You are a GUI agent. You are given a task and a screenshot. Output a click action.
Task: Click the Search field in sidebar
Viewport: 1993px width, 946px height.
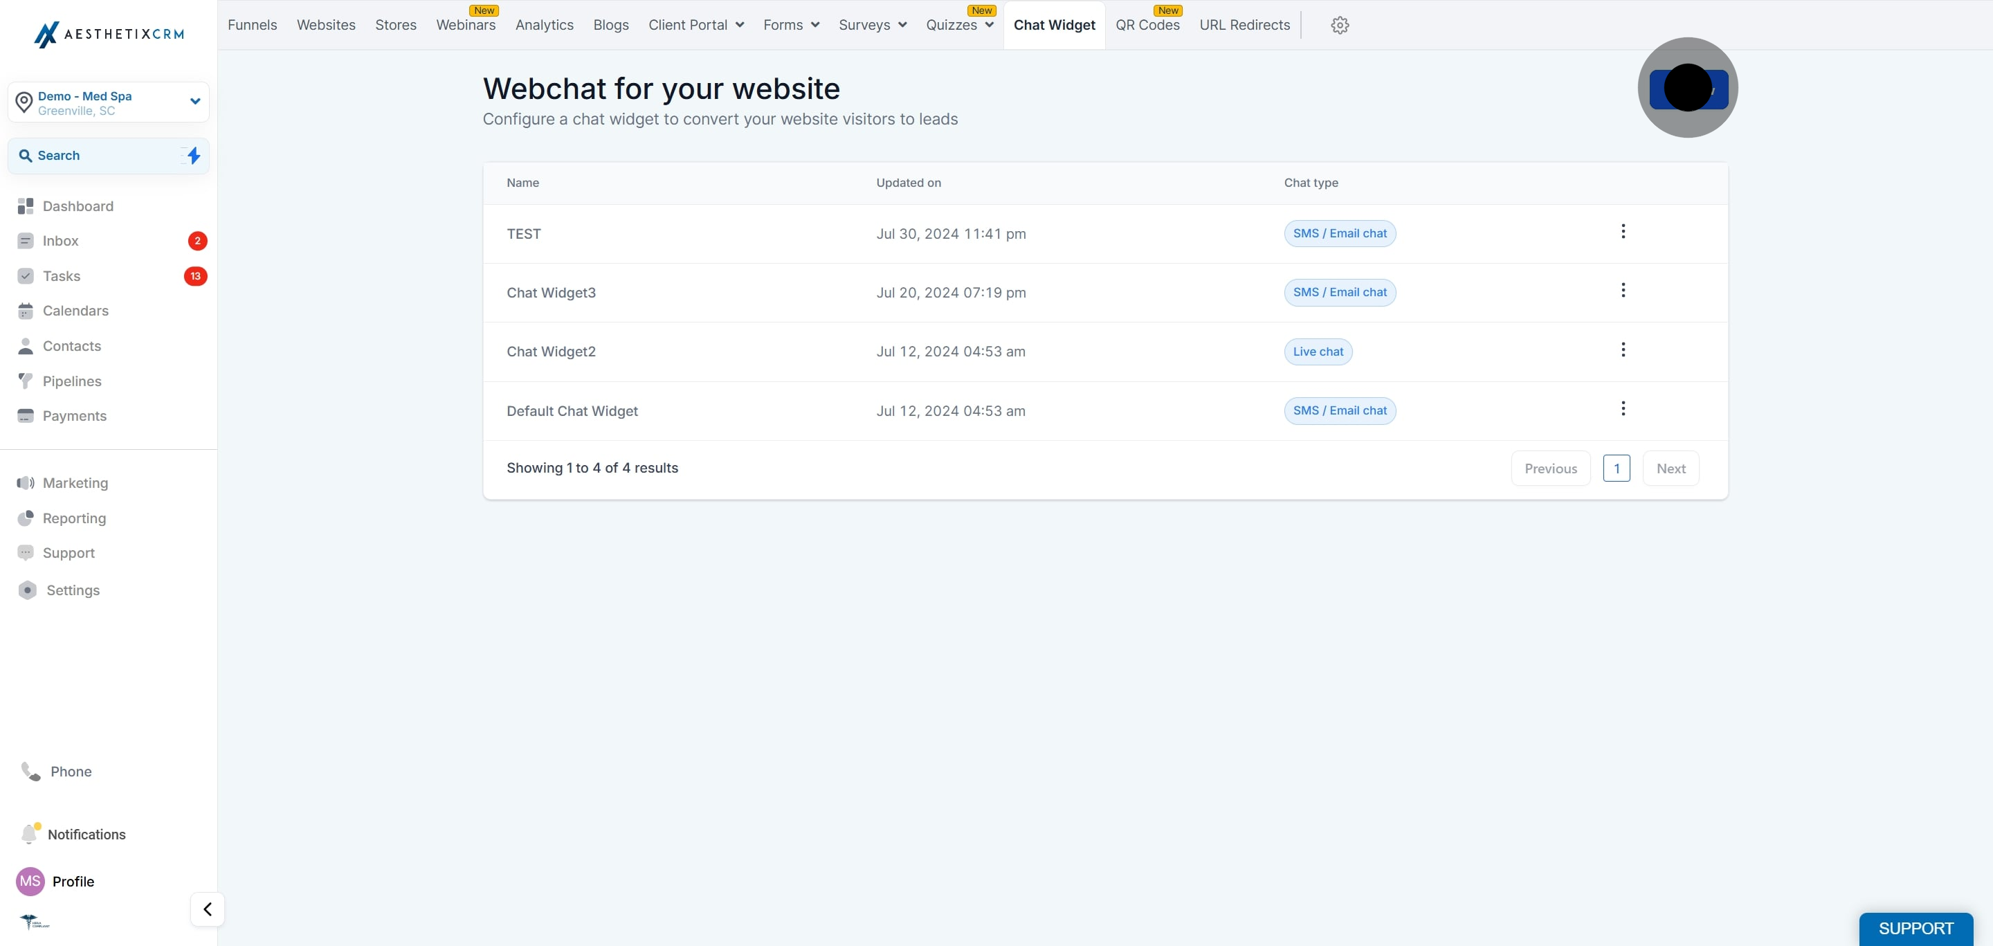[x=109, y=156]
